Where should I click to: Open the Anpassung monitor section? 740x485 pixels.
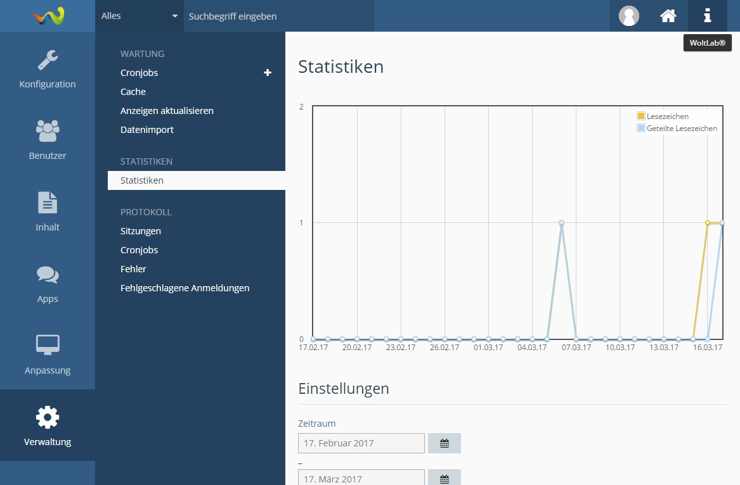pos(48,355)
